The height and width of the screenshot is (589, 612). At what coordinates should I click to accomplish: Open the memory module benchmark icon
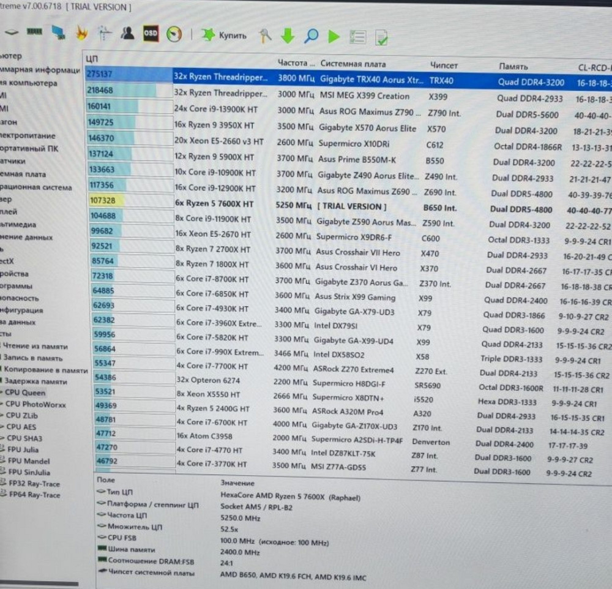coord(35,31)
